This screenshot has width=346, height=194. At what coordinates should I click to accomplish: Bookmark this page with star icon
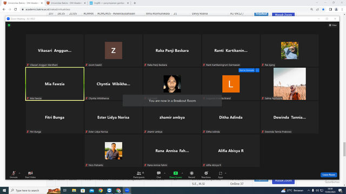[323, 10]
